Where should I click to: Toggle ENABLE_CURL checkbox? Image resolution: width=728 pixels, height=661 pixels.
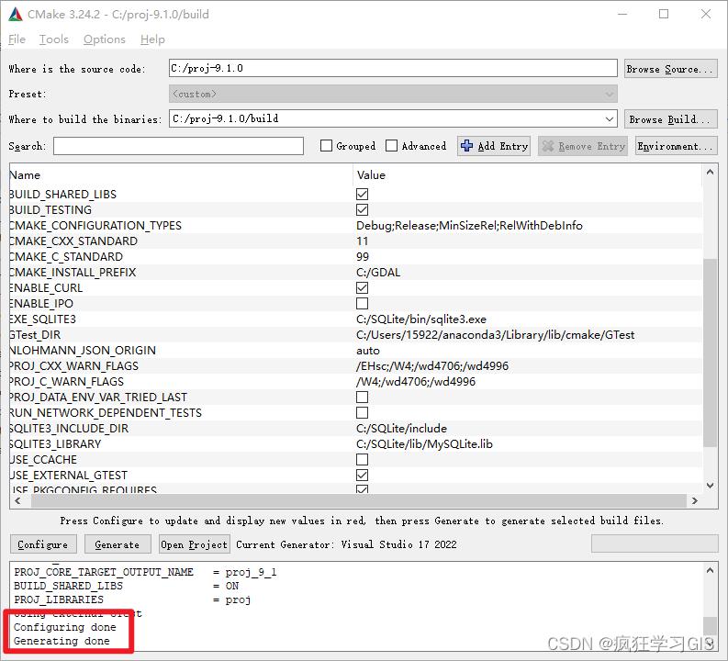click(x=362, y=287)
